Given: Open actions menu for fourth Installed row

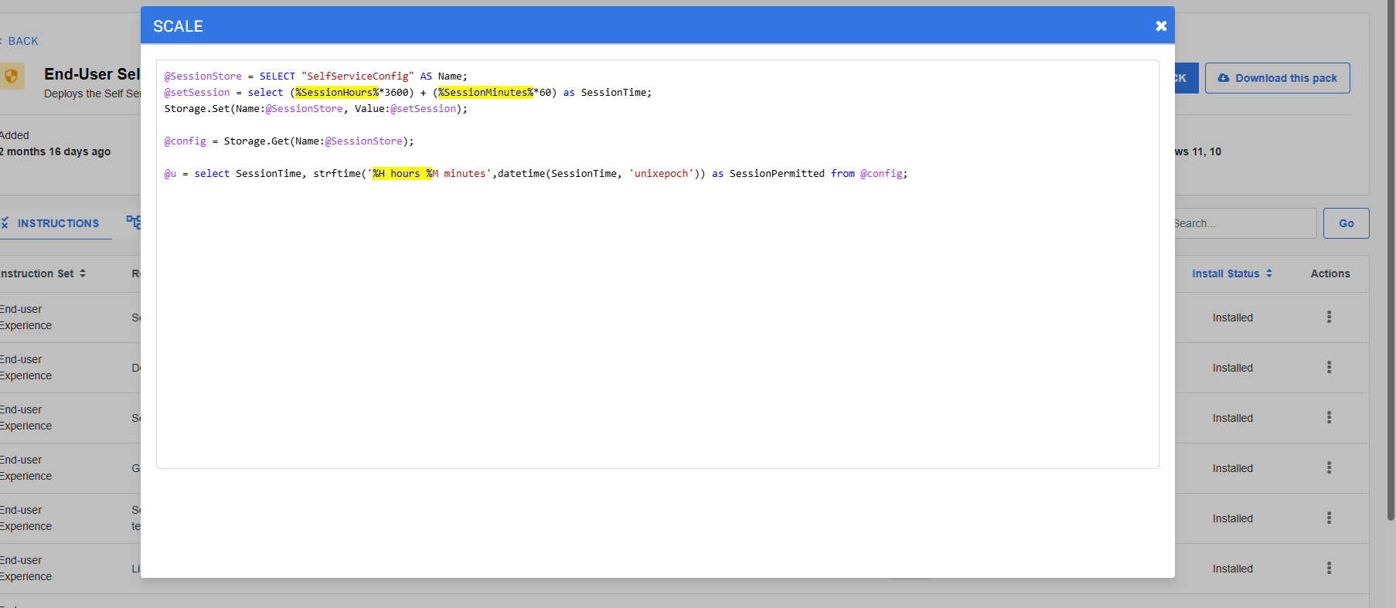Looking at the screenshot, I should (1329, 467).
